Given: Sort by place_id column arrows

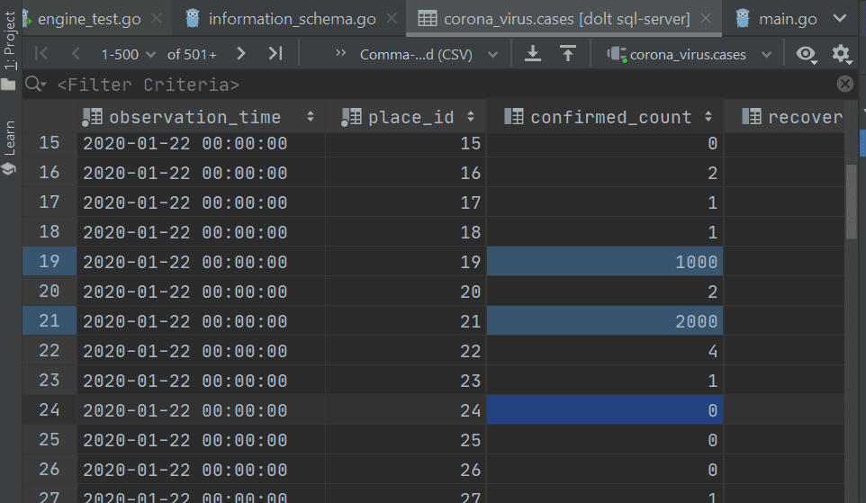Looking at the screenshot, I should pos(471,116).
